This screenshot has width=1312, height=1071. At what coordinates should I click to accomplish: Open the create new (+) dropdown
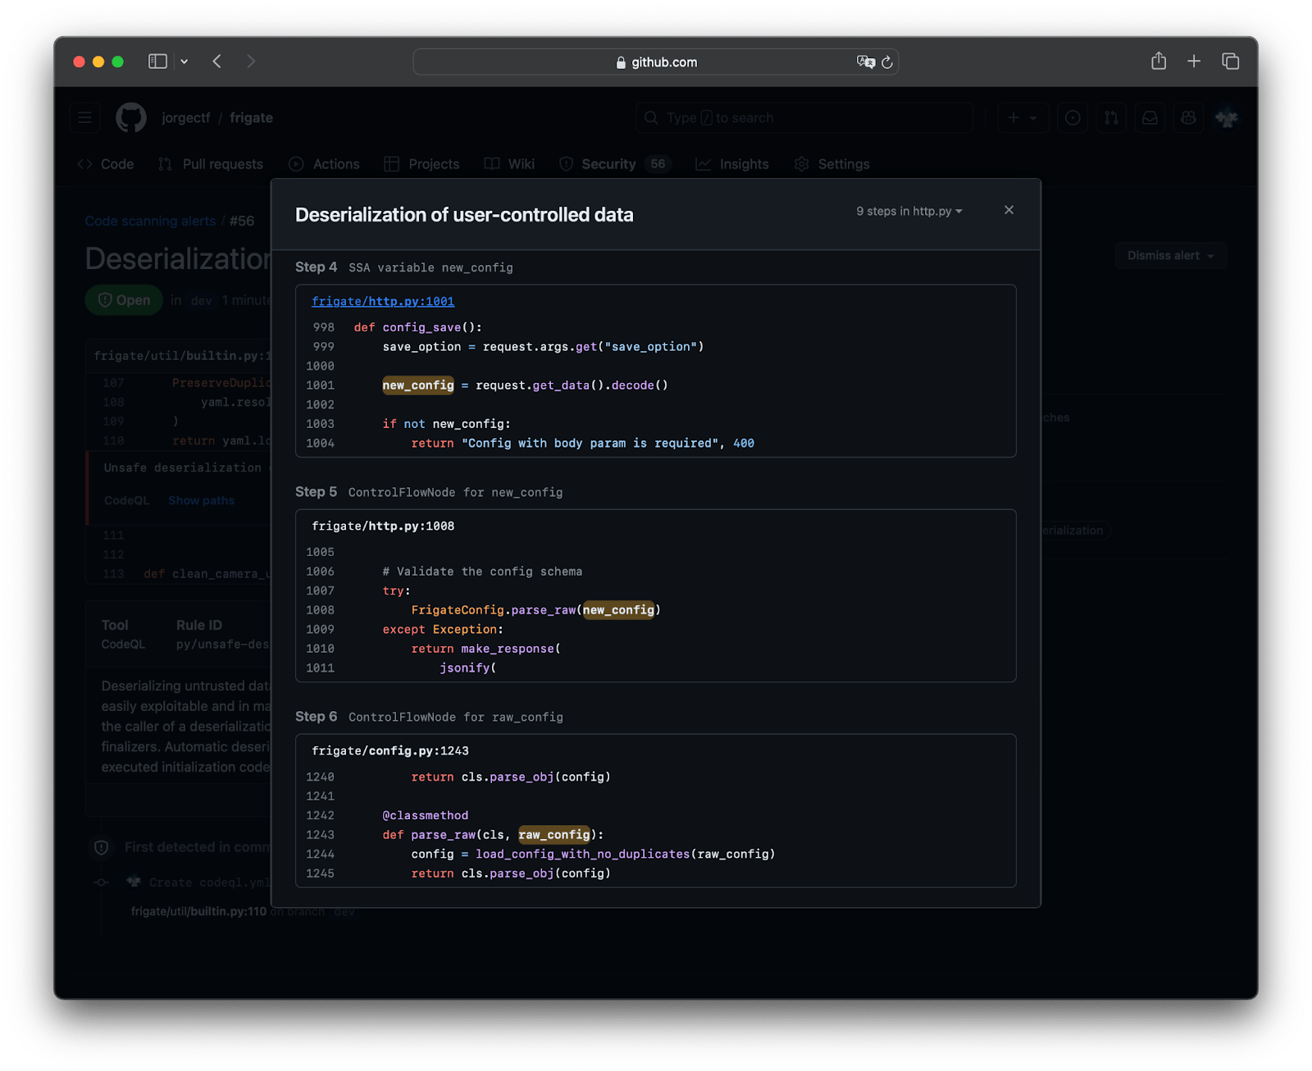point(1022,117)
